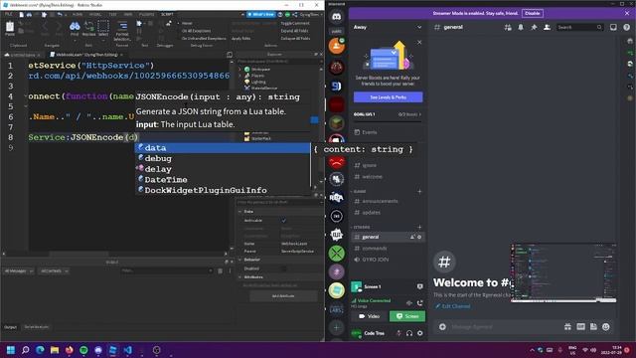Open the orange server icon in server list
Image resolution: width=636 pixels, height=358 pixels.
pyautogui.click(x=336, y=47)
